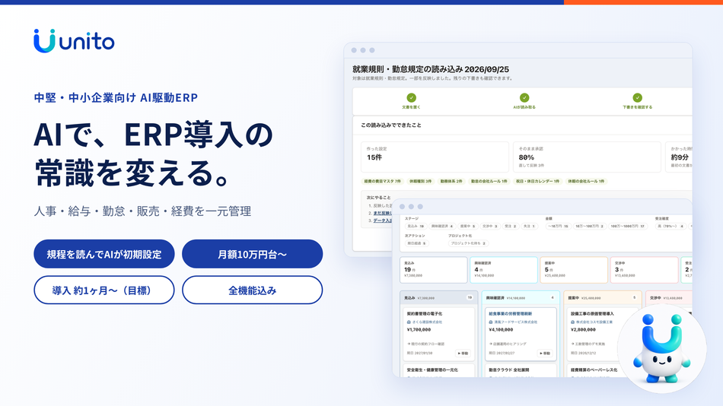Toggle the 期日超過 5 filter chip

[417, 243]
